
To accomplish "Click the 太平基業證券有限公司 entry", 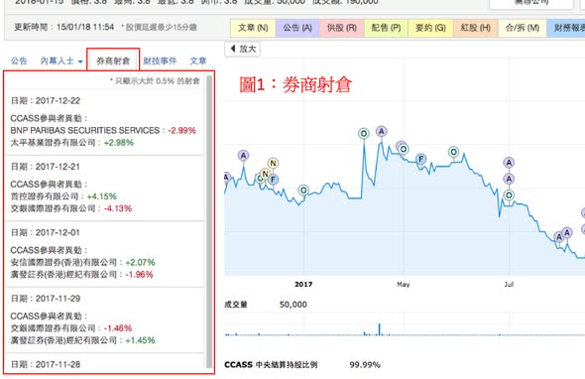I will [71, 142].
